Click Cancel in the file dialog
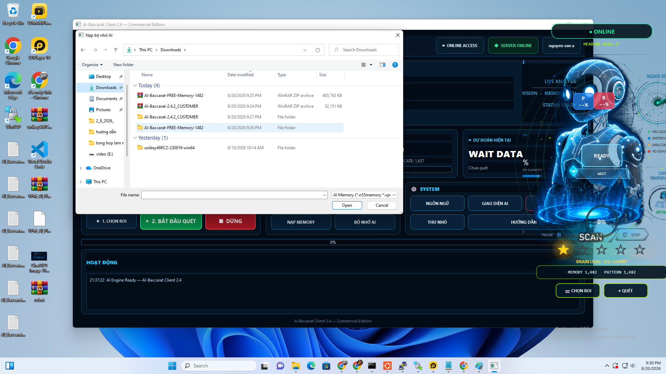The height and width of the screenshot is (374, 666). click(382, 205)
